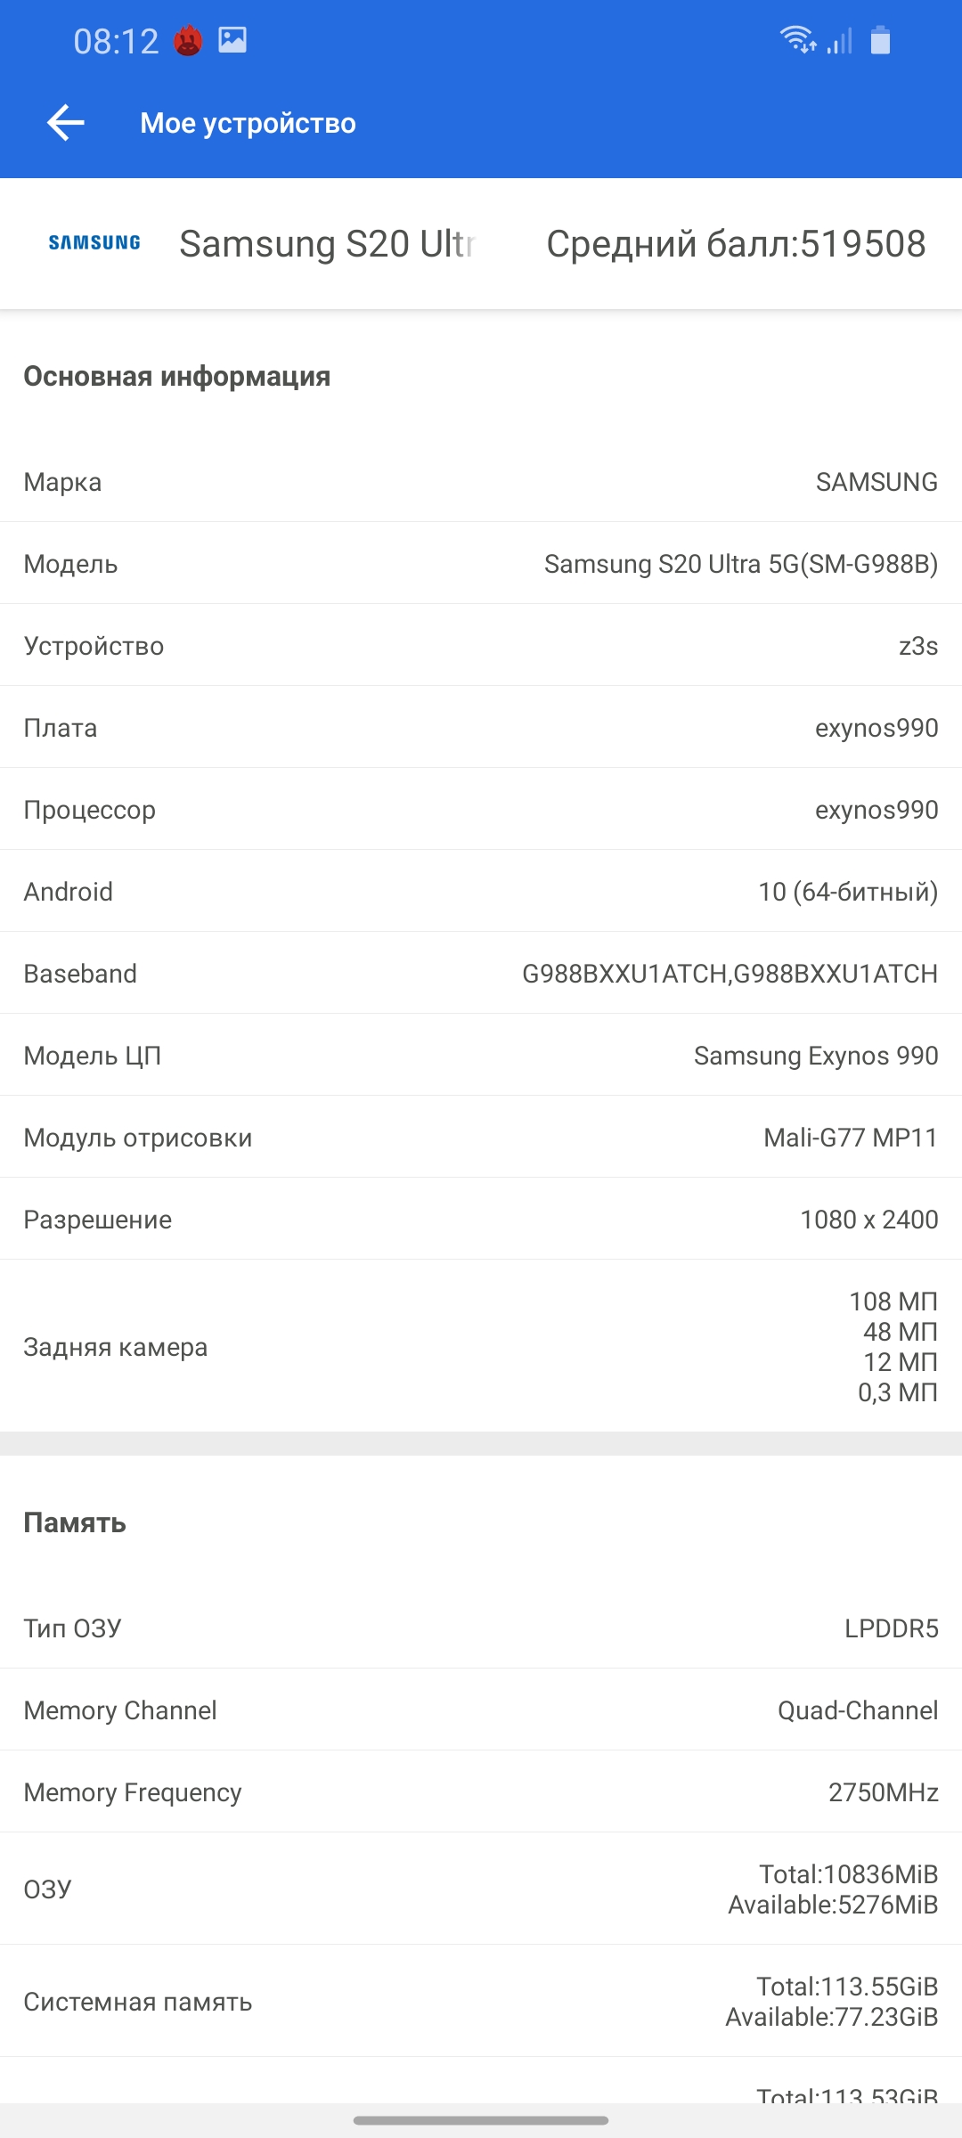Tap the bottom navigation gesture handle
Viewport: 962px width, 2138px height.
[481, 2120]
